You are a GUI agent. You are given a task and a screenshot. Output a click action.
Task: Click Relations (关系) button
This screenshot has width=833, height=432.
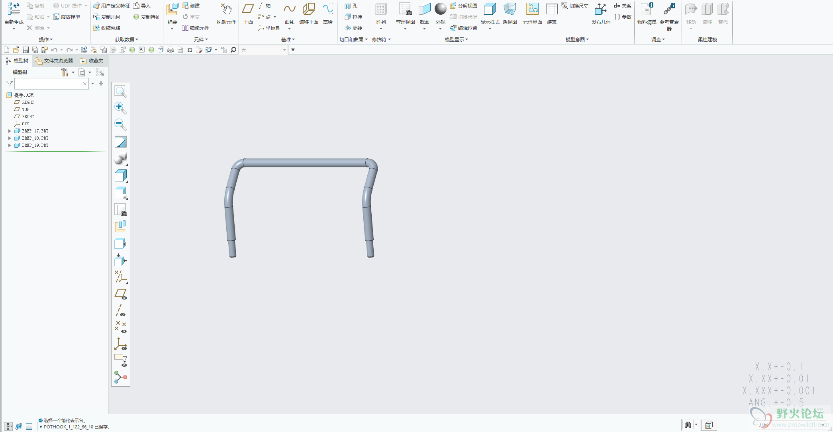(623, 6)
